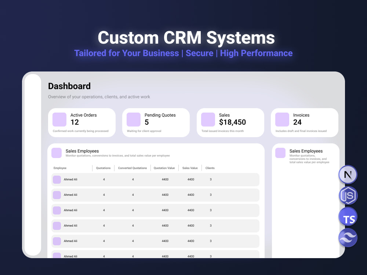Image resolution: width=367 pixels, height=275 pixels.
Task: Click the value 24 under Invoices
Action: tap(298, 122)
